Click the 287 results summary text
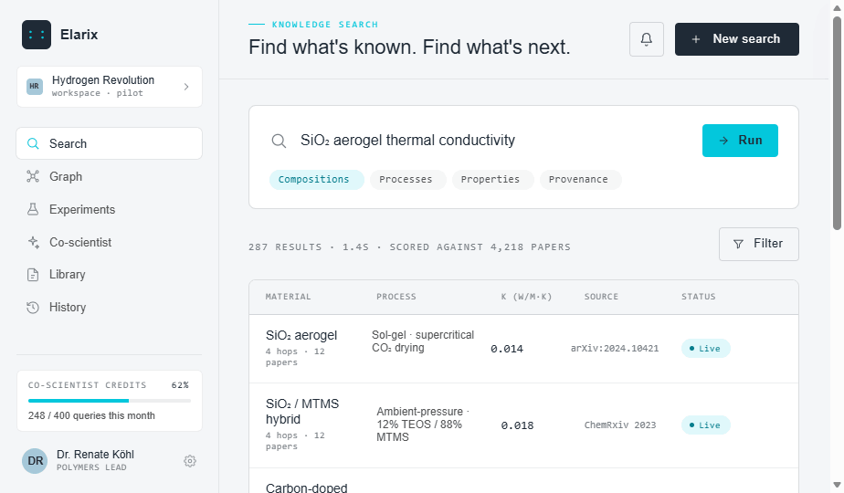This screenshot has height=493, width=844. (409, 247)
